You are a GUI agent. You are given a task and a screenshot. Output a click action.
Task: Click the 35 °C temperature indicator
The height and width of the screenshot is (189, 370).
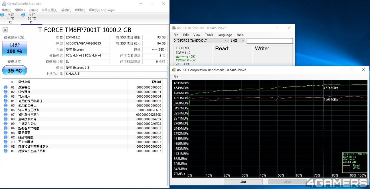[x=14, y=70]
